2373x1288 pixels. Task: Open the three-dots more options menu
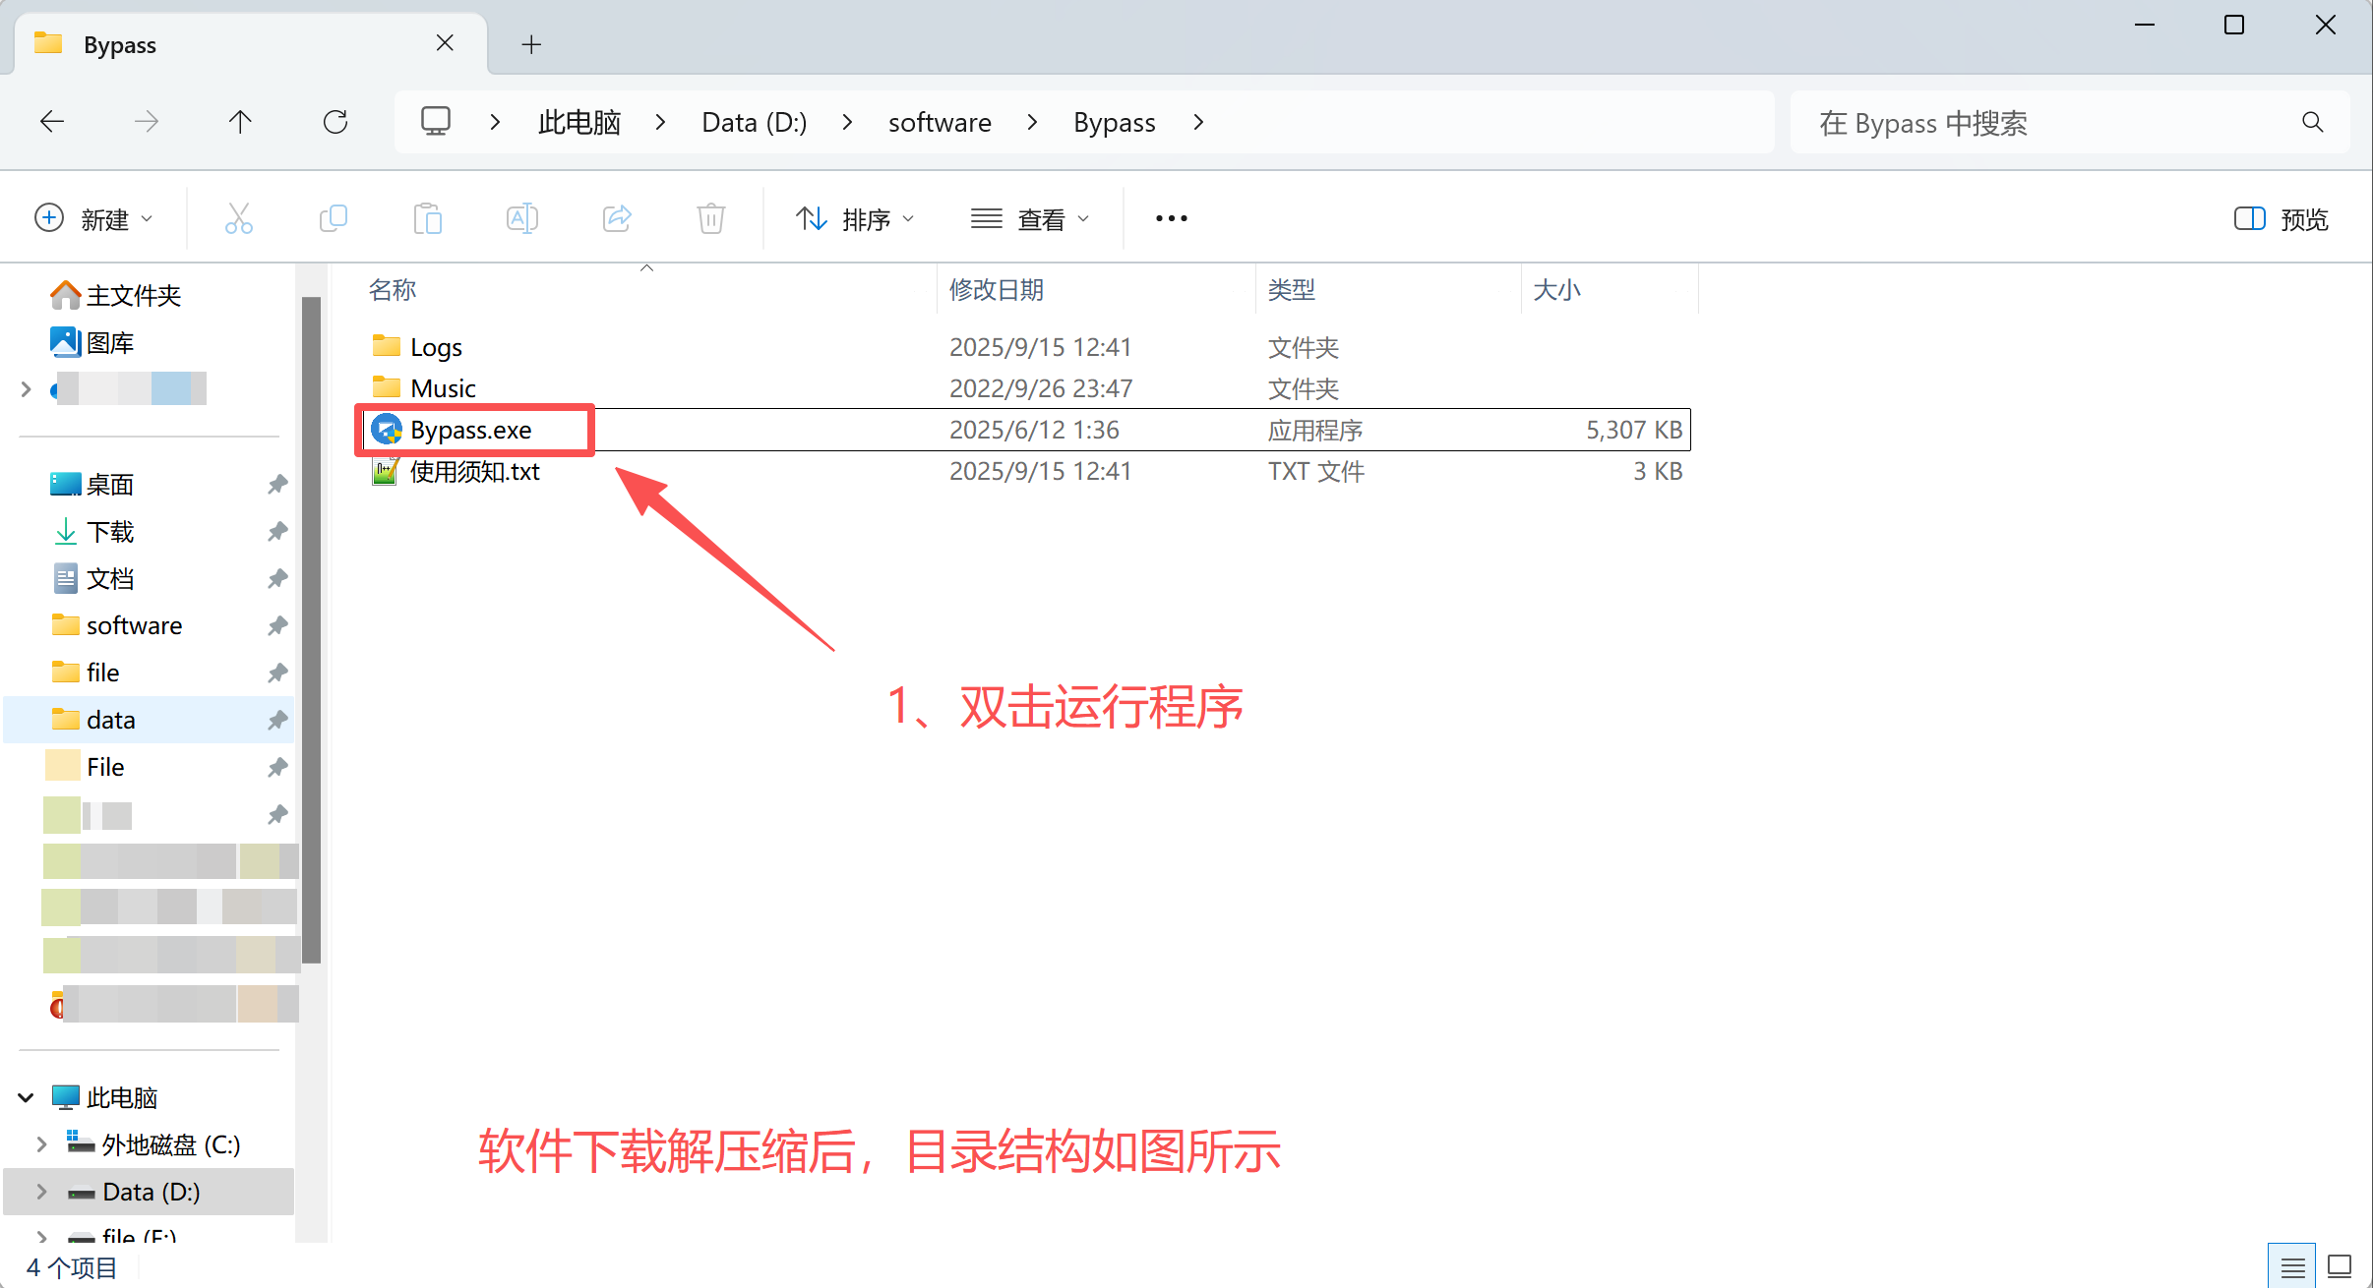pyautogui.click(x=1171, y=218)
